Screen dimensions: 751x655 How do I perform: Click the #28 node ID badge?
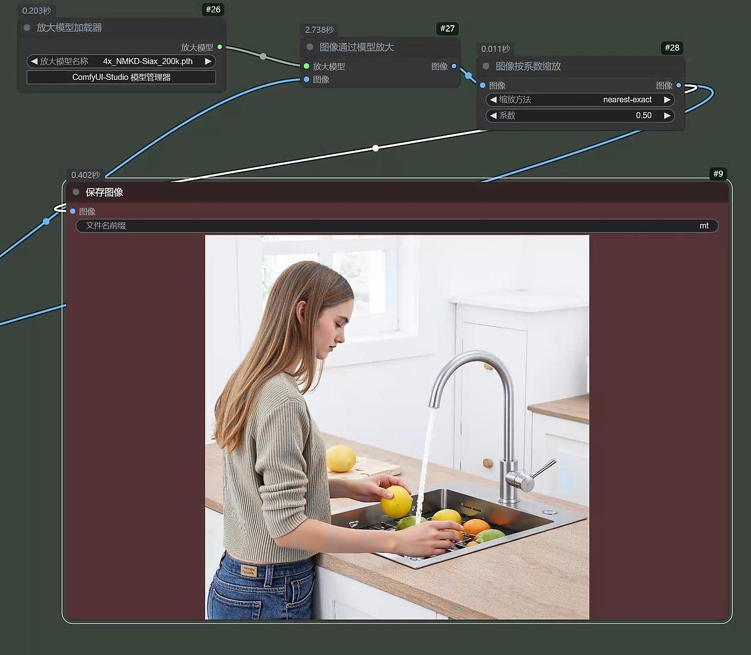pyautogui.click(x=672, y=48)
